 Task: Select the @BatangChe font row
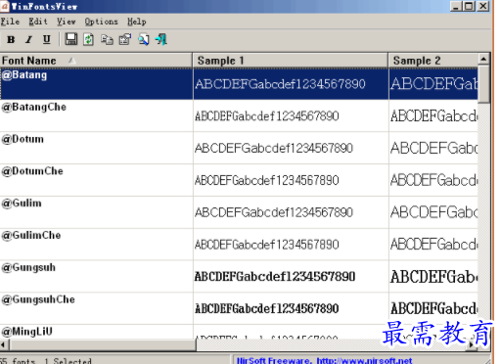click(x=239, y=115)
